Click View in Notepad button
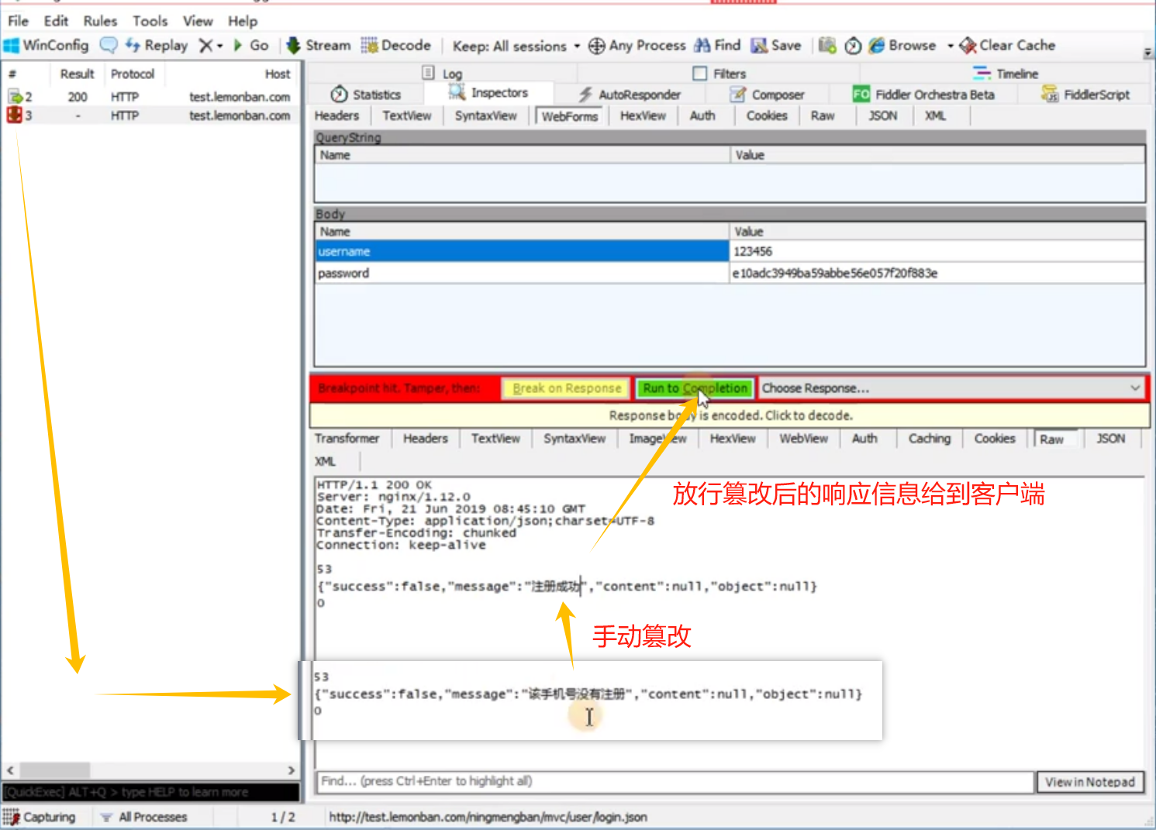Viewport: 1156px width, 830px height. click(x=1089, y=782)
